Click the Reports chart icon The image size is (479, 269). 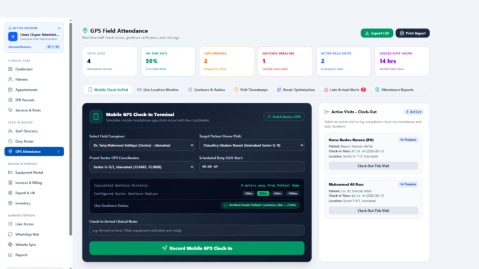coord(11,255)
